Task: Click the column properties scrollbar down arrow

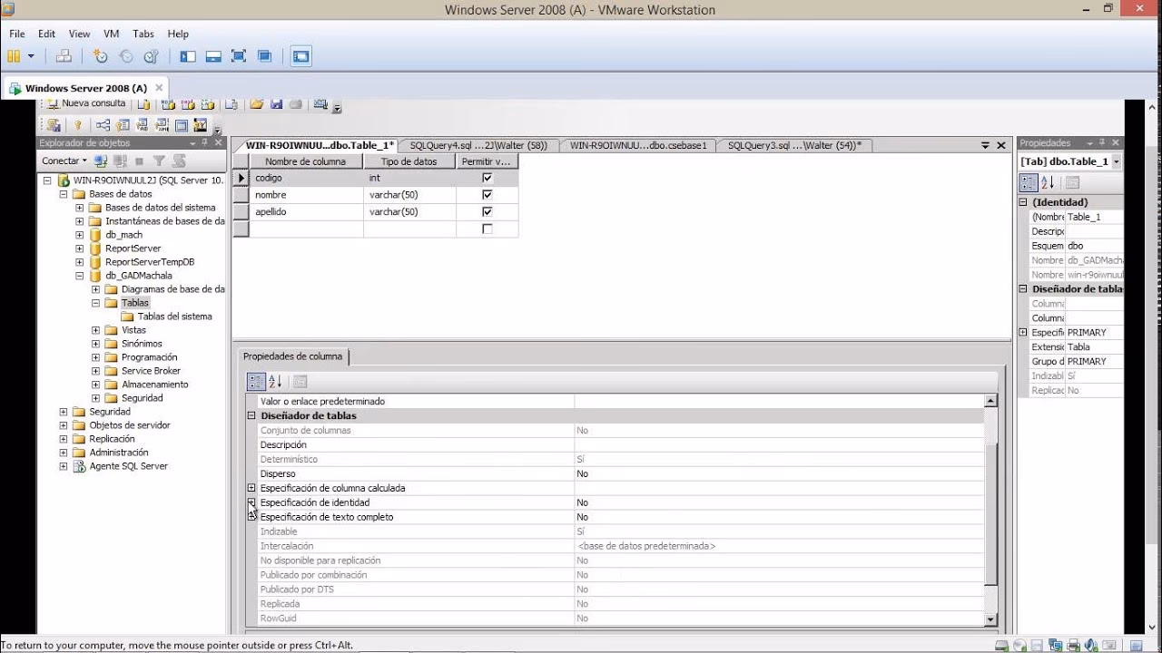Action: pos(990,619)
